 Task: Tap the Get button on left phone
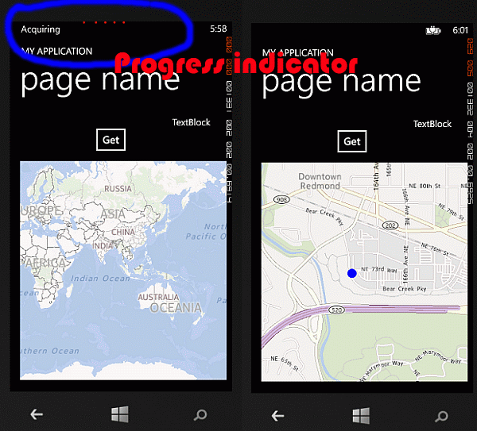pyautogui.click(x=111, y=140)
